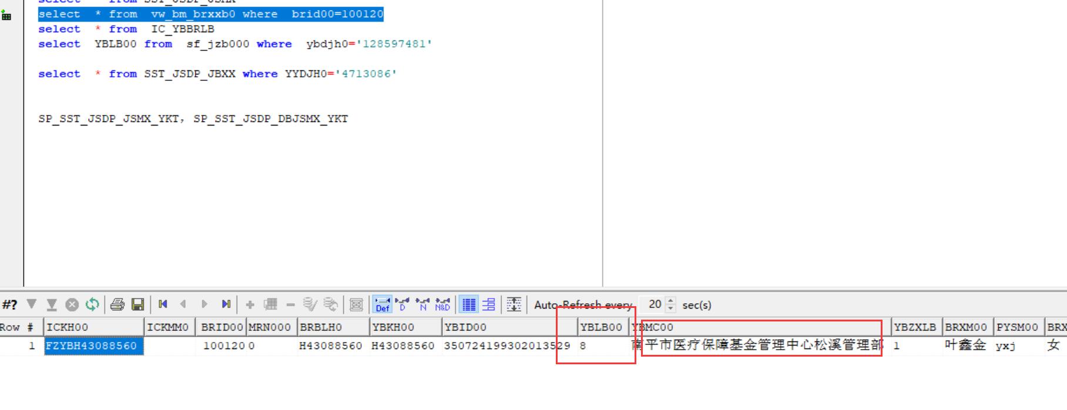Toggle the hierarchical list view button
This screenshot has width=1067, height=410.
488,304
